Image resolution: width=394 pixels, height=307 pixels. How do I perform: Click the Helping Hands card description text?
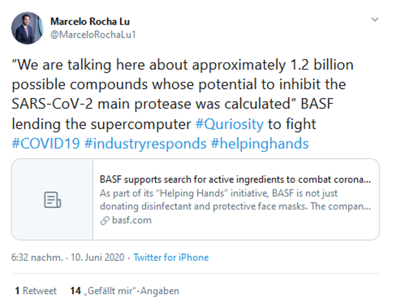click(x=235, y=200)
